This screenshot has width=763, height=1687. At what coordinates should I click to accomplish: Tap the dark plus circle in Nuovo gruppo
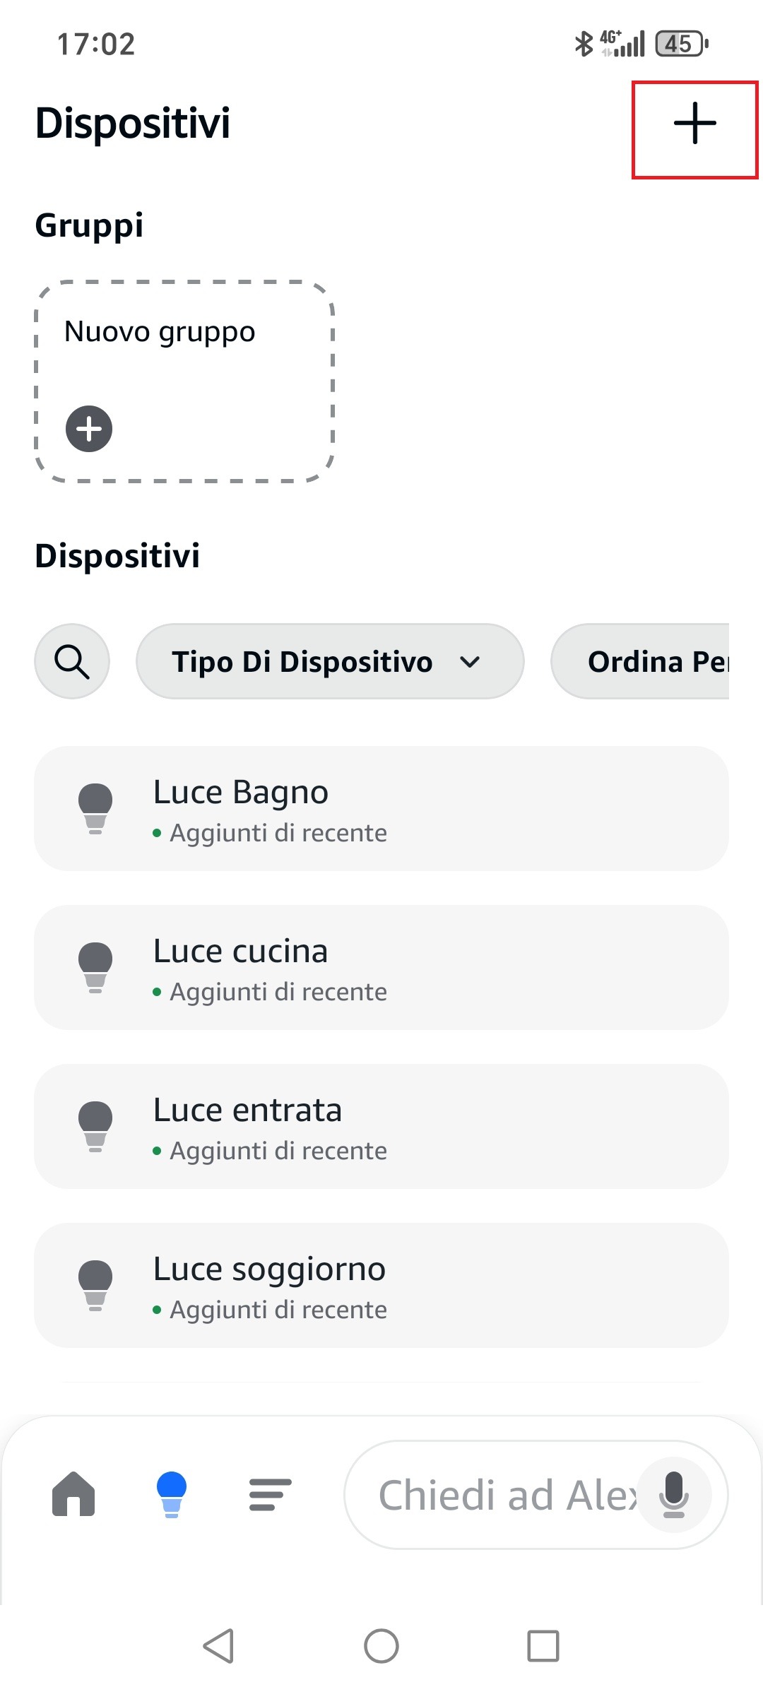(89, 429)
